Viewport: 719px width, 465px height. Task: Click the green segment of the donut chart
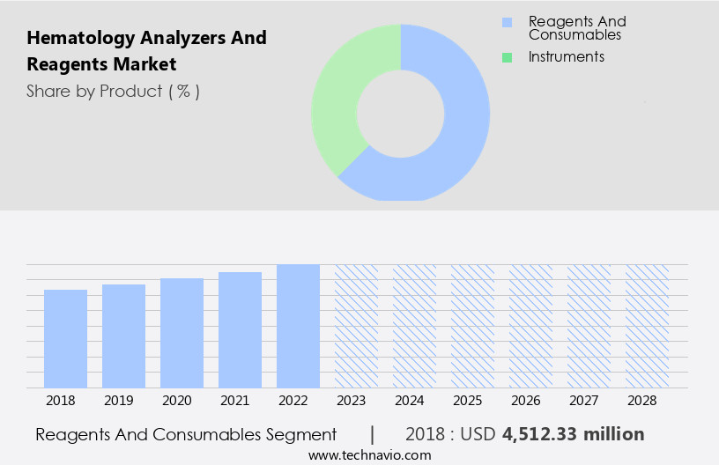339,97
